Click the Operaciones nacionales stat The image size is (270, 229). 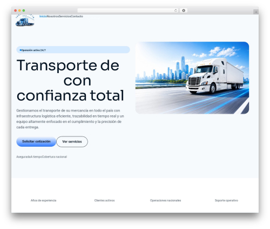(x=165, y=200)
